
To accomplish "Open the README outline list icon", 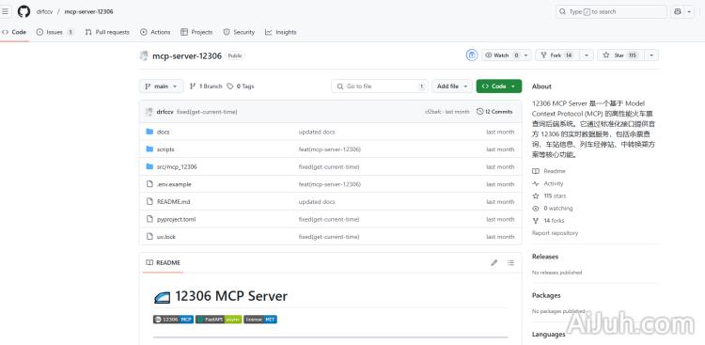I will [x=510, y=262].
